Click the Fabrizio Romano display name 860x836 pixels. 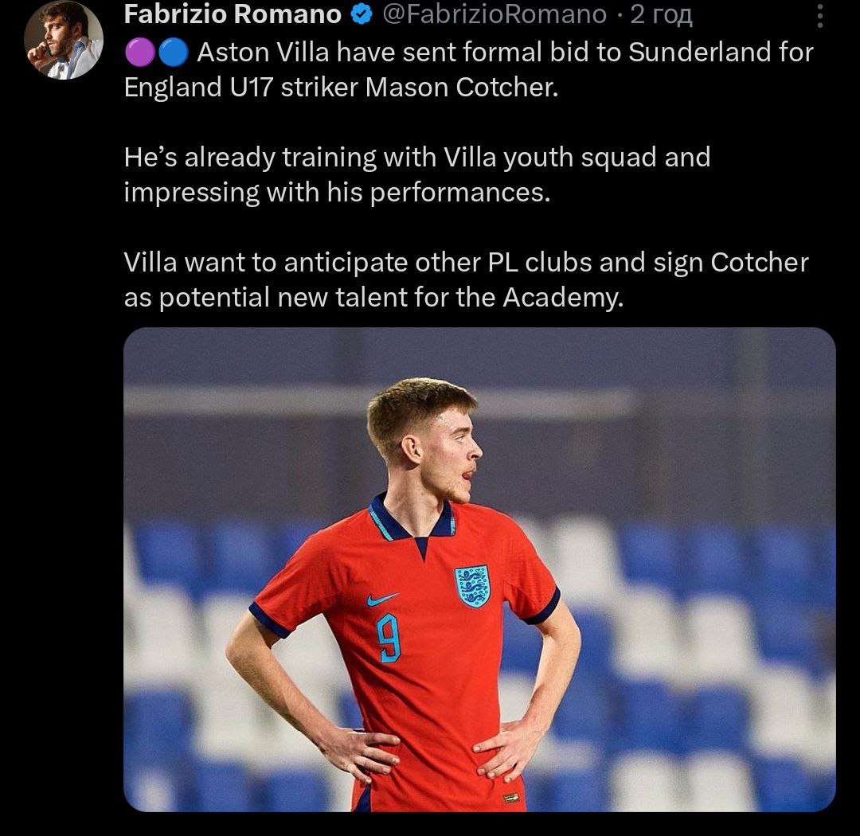pyautogui.click(x=233, y=14)
